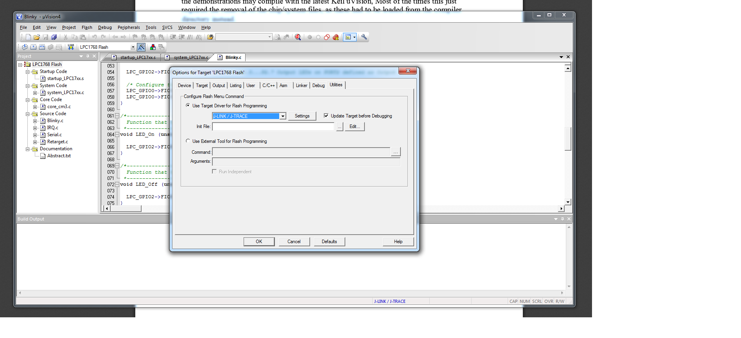This screenshot has width=741, height=338.
Task: Open Manage Components colored blocks icon
Action: [x=153, y=47]
